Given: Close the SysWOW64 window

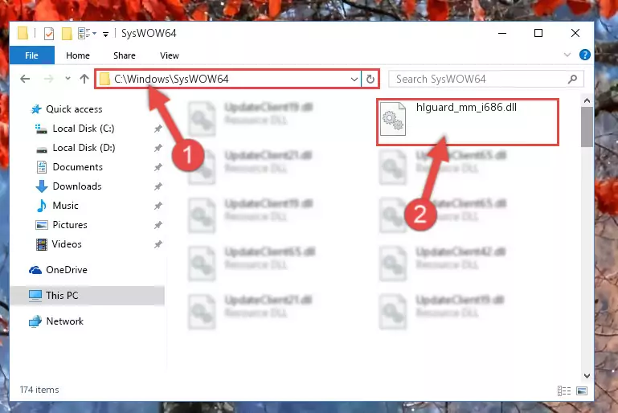Looking at the screenshot, I should click(575, 33).
